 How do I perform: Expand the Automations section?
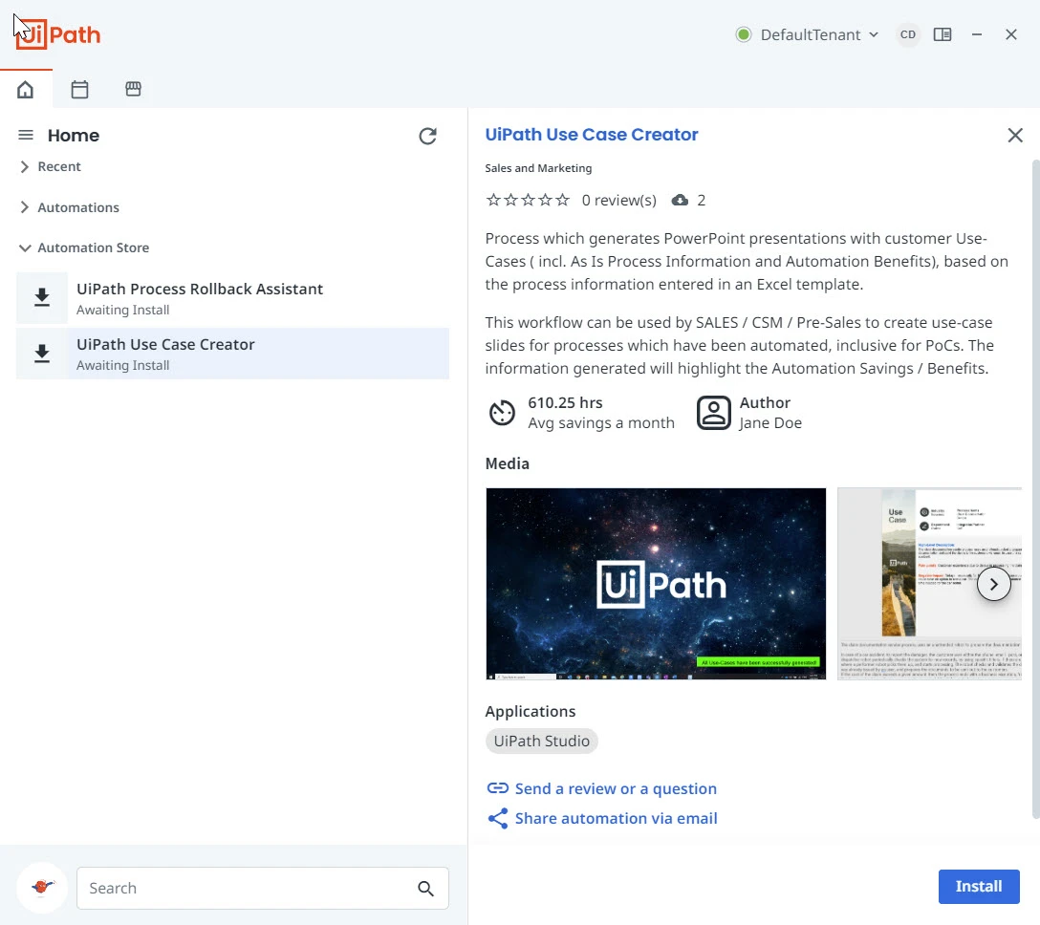coord(70,207)
